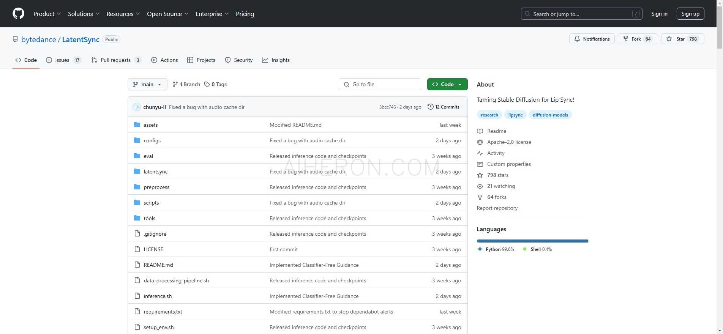Image resolution: width=723 pixels, height=334 pixels.
Task: Open the eval folder icon
Action: (x=137, y=156)
